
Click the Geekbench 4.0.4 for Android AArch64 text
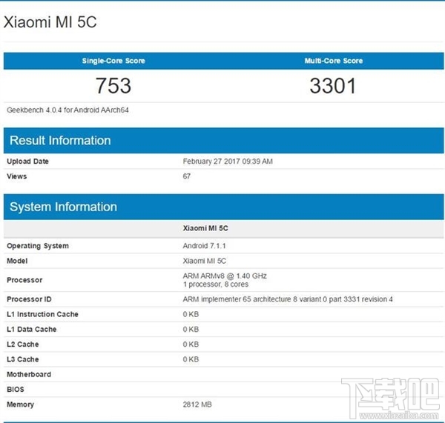pyautogui.click(x=67, y=110)
